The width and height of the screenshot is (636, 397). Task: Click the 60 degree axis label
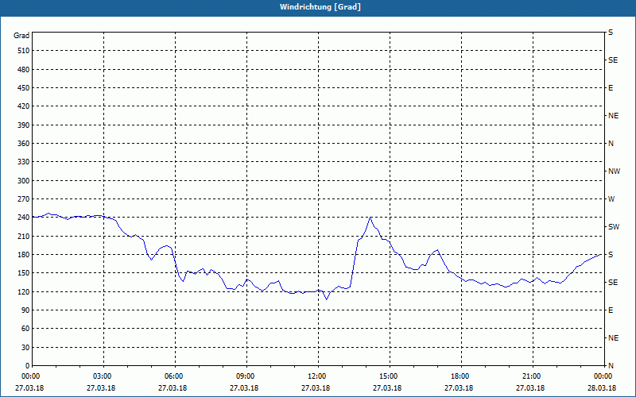(25, 329)
